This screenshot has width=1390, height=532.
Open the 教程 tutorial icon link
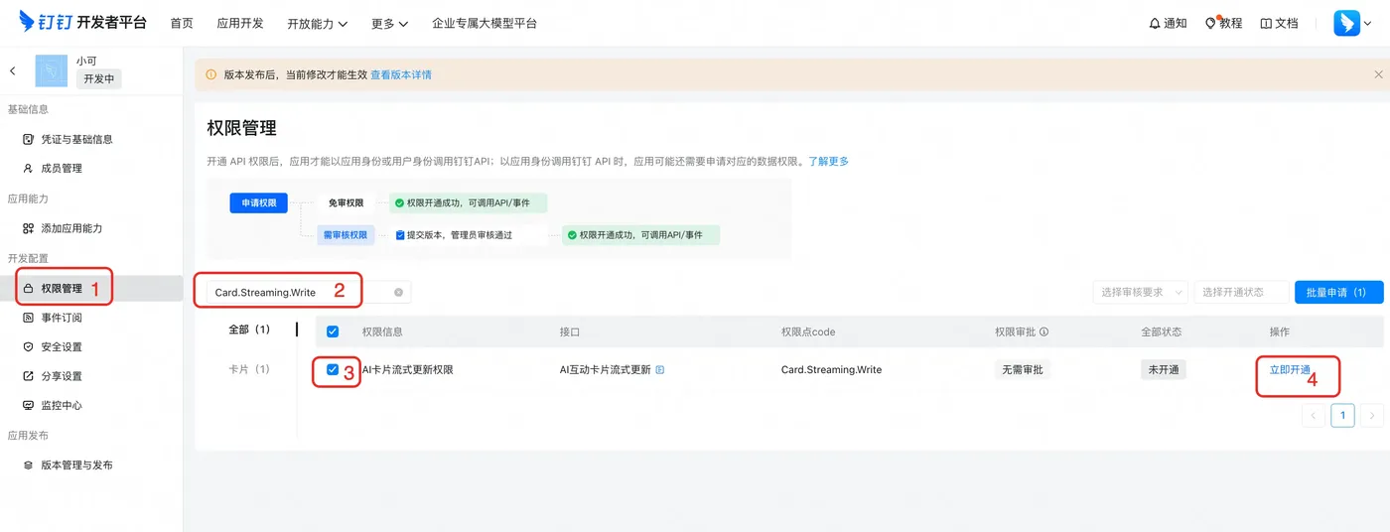1223,23
